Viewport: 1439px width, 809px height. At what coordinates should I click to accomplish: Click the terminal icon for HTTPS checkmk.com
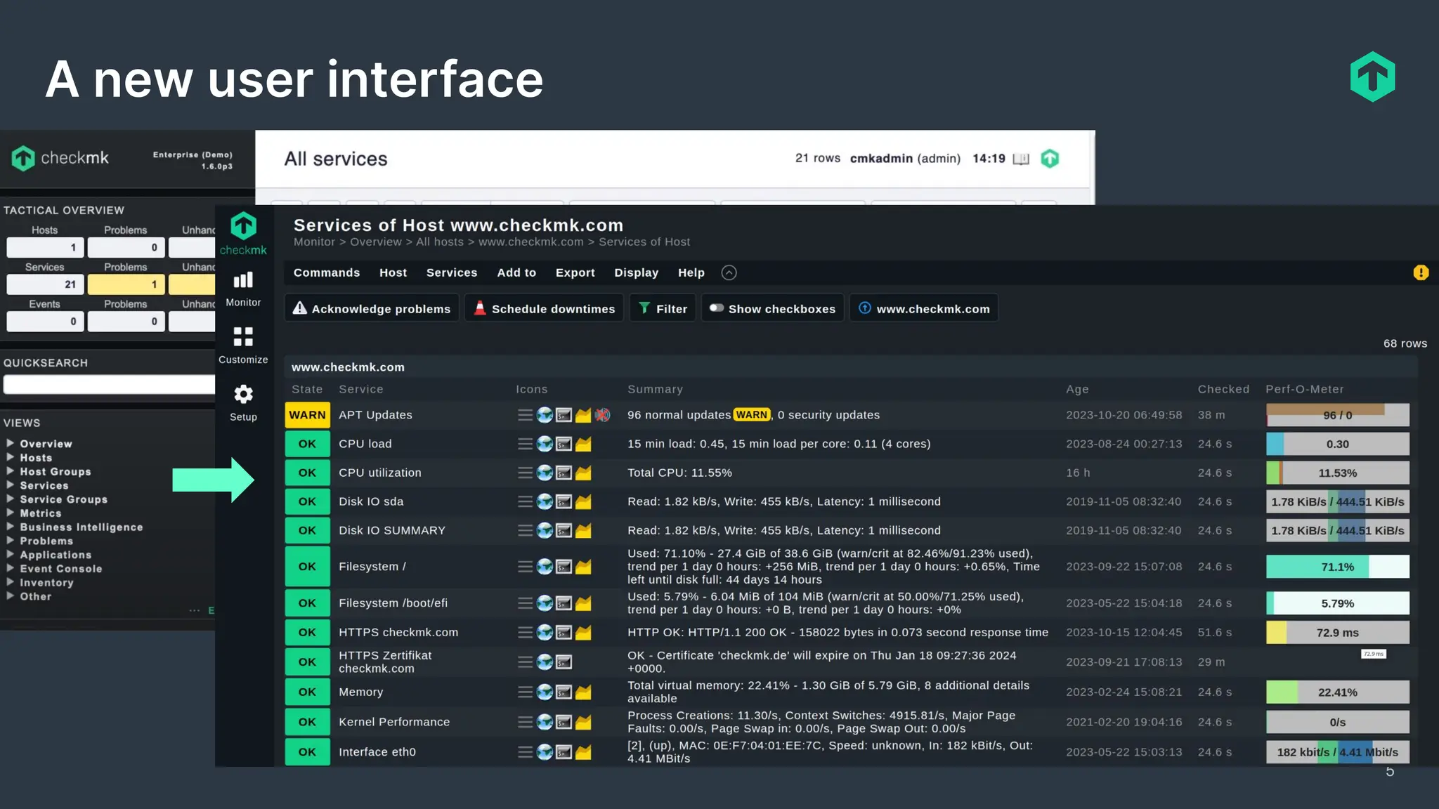(x=564, y=633)
